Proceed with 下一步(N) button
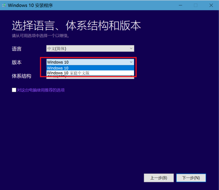 [191, 178]
